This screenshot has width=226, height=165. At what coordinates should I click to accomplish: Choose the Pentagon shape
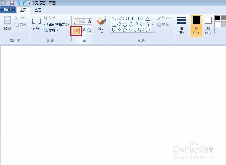point(125,24)
